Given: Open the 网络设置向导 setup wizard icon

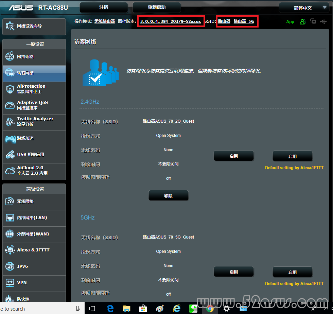Looking at the screenshot, I should (x=10, y=26).
